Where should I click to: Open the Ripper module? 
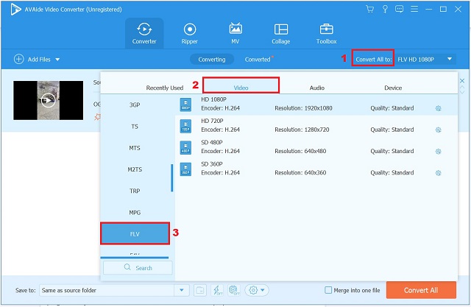(189, 34)
